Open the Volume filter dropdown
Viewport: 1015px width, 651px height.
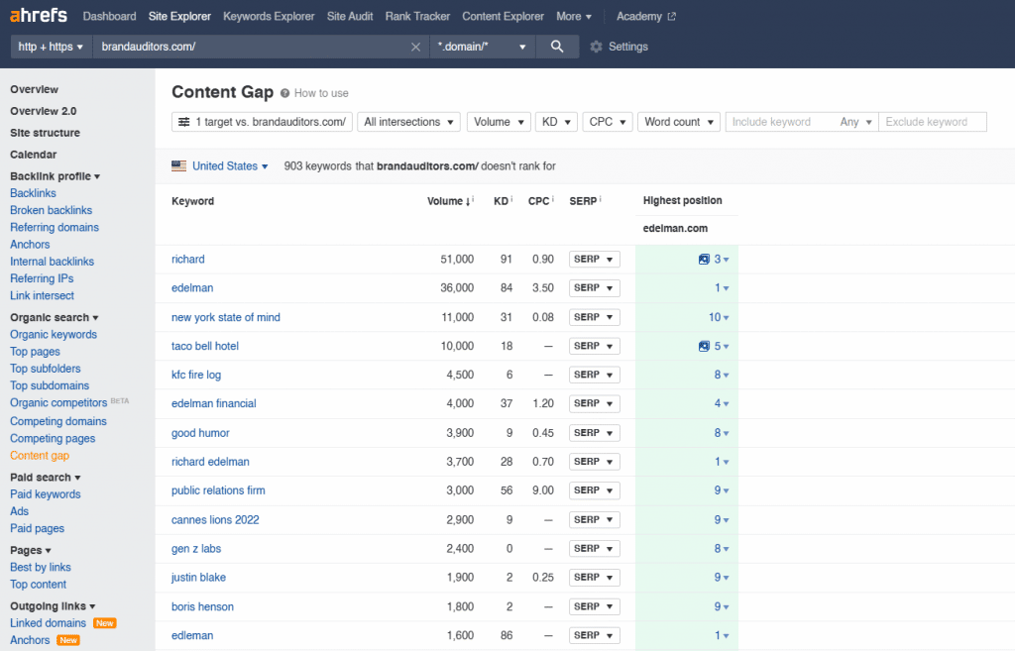tap(499, 122)
